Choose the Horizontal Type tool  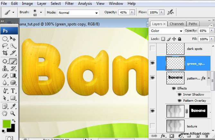tap(13, 90)
